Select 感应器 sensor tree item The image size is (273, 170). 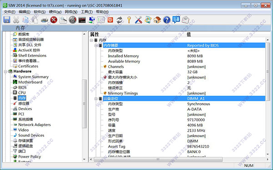[x=24, y=103]
